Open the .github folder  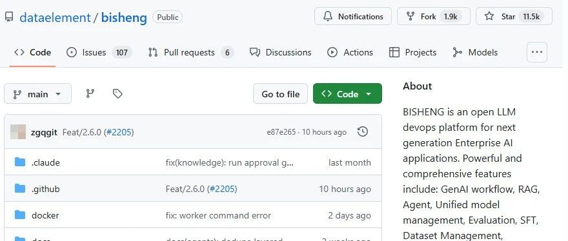point(46,189)
